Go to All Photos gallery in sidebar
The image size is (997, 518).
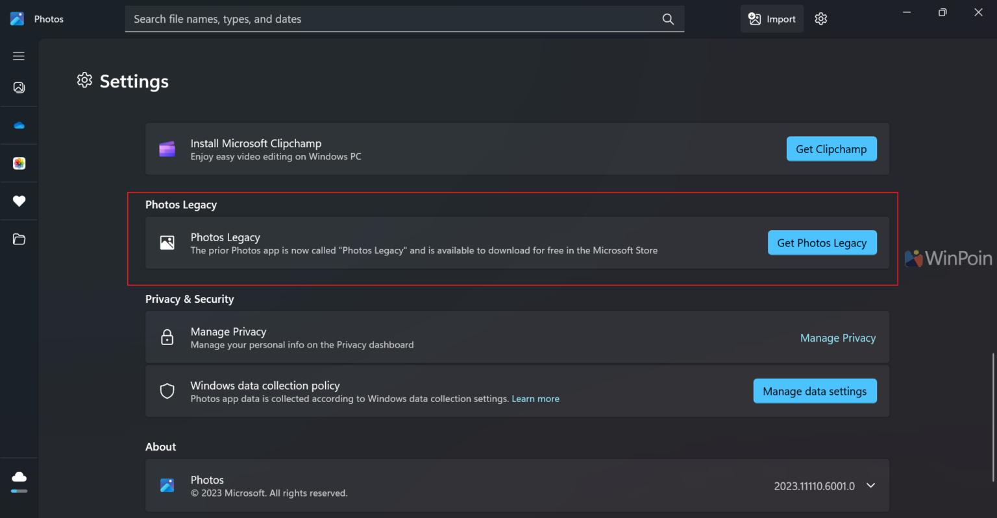19,88
